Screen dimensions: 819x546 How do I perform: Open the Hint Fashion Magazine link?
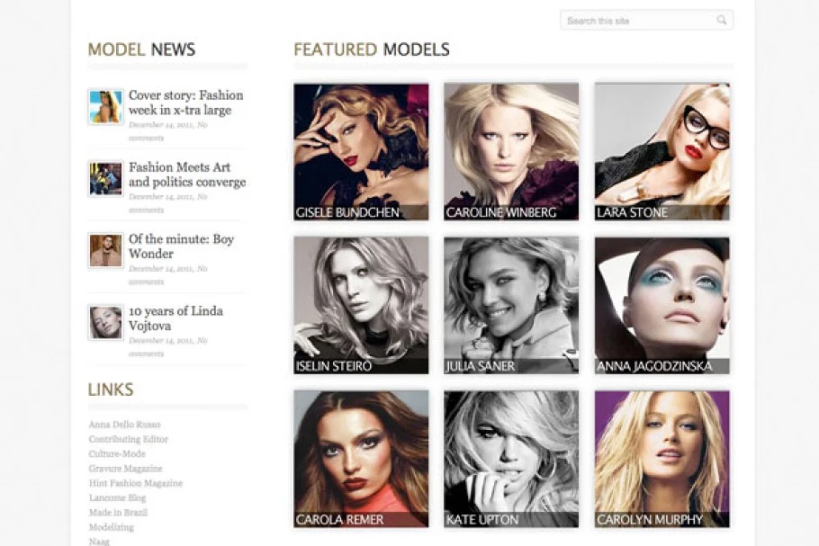[135, 483]
